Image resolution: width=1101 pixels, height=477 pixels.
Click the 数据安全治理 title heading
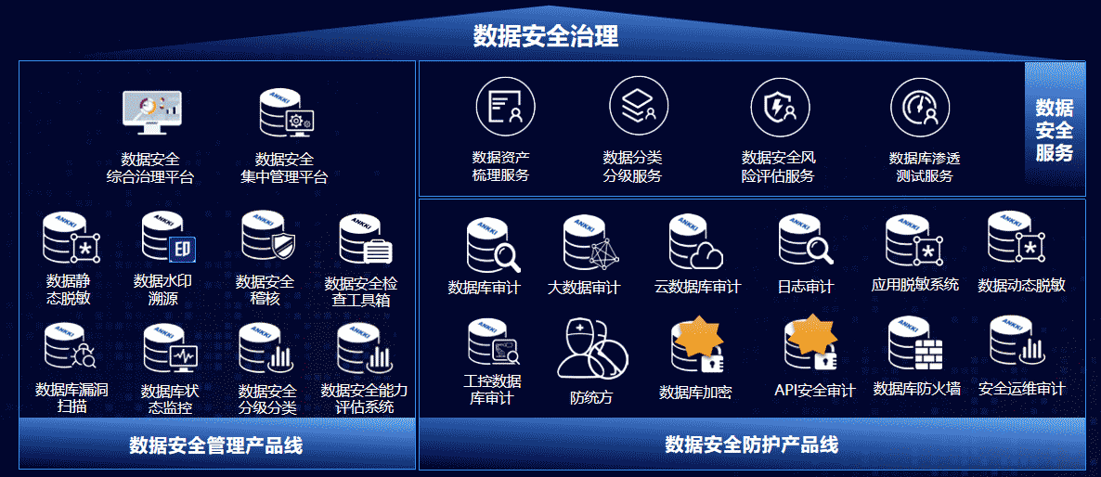click(x=546, y=36)
